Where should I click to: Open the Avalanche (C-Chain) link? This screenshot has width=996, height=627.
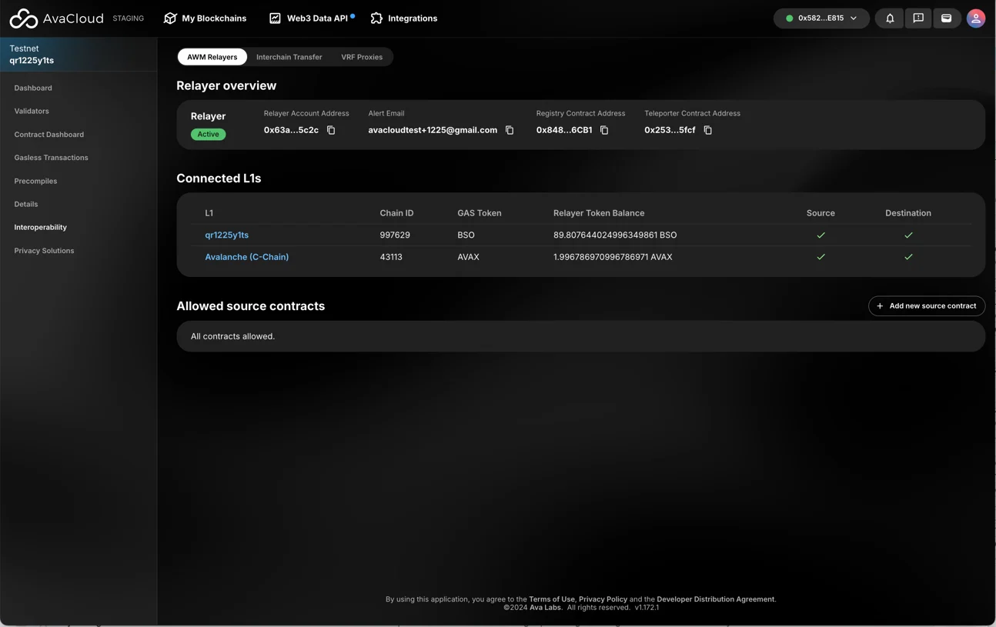pos(247,257)
